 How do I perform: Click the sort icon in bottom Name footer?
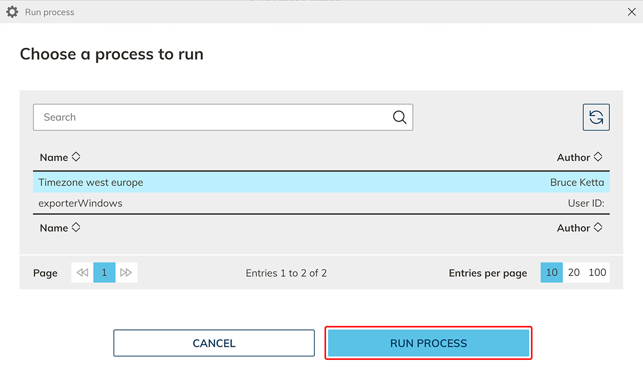[76, 227]
